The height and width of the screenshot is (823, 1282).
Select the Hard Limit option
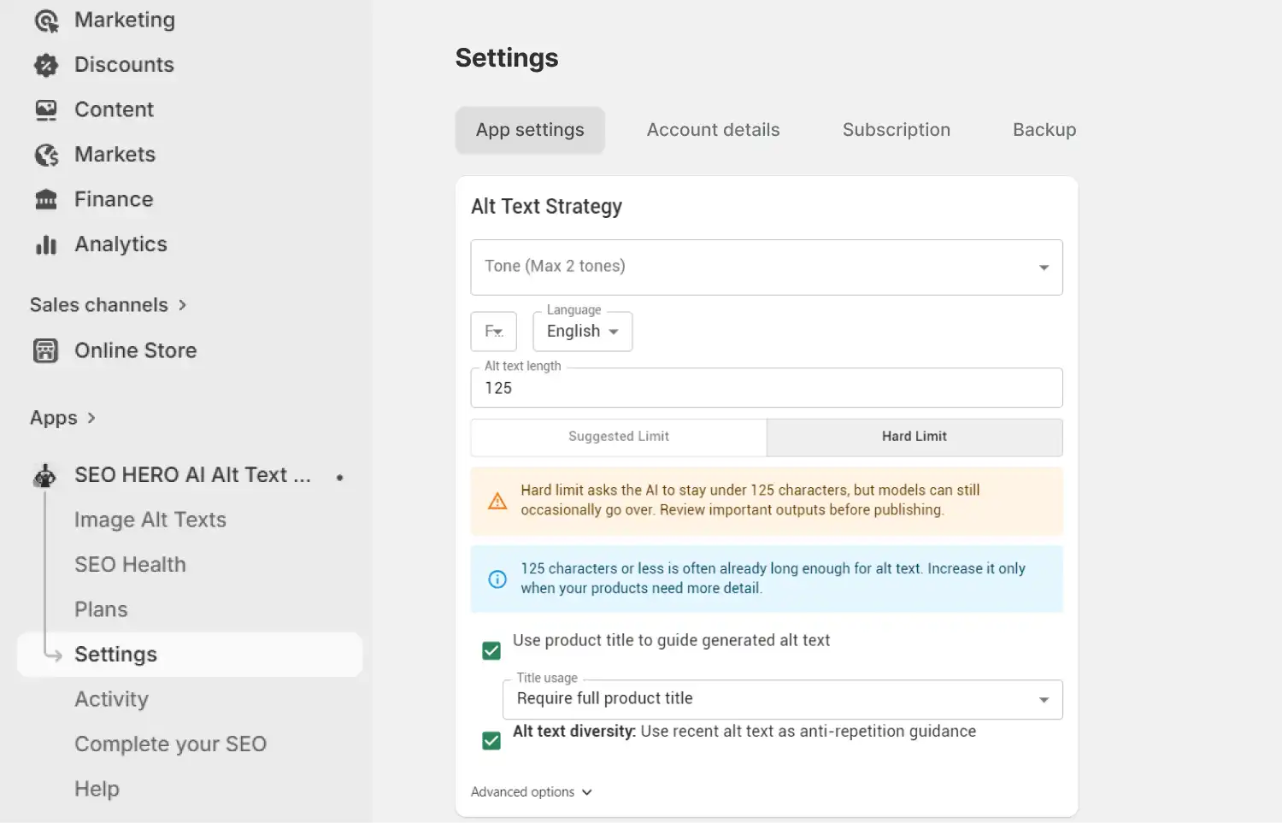(x=914, y=437)
